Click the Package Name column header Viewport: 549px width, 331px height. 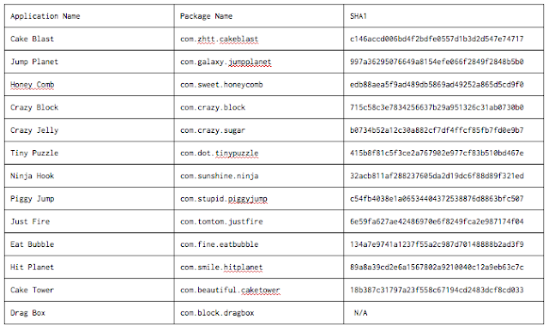click(206, 16)
